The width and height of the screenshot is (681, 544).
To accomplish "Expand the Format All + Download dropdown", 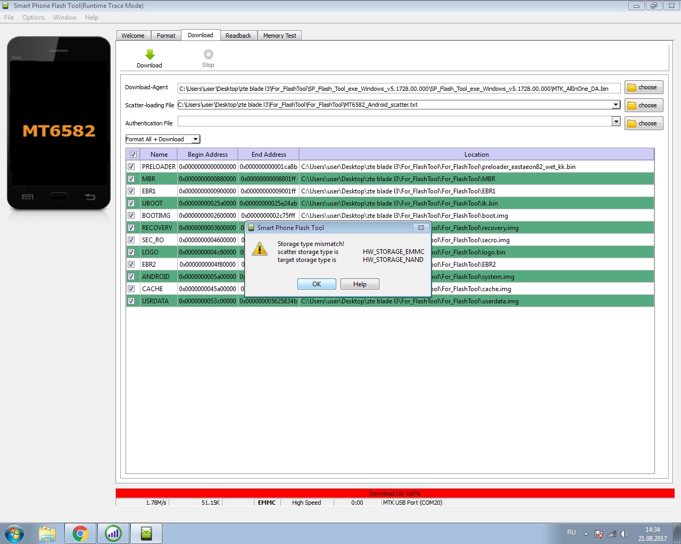I will (x=195, y=139).
